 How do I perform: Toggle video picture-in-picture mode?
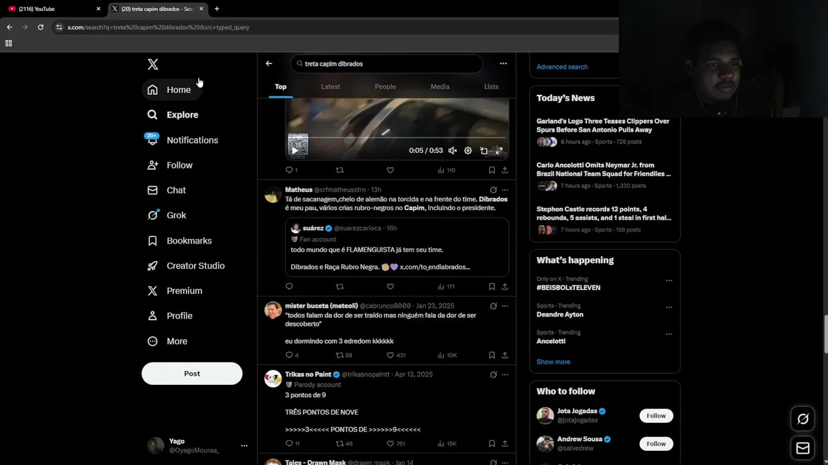coord(484,150)
